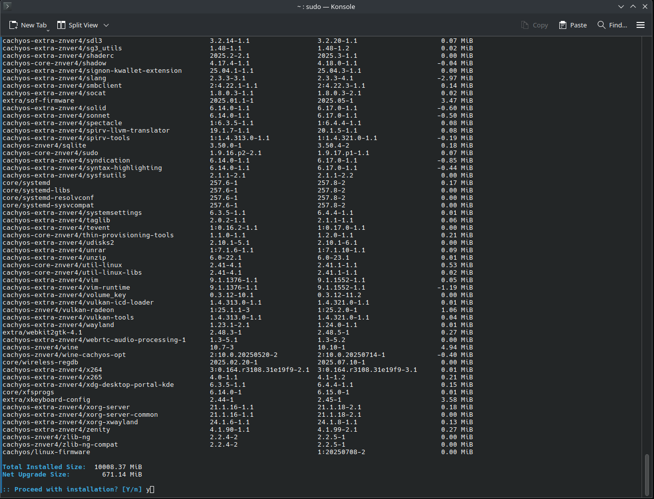654x499 pixels.
Task: Expand the Split View dropdown arrow
Action: (x=106, y=25)
